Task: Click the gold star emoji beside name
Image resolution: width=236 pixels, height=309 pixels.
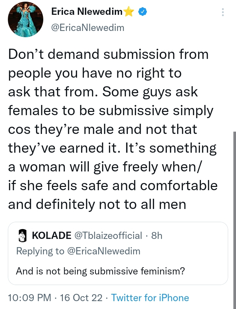Action: click(129, 12)
